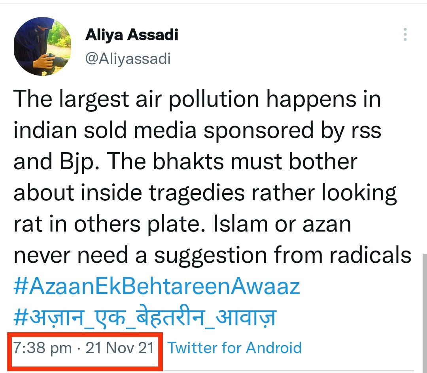This screenshot has height=373, width=427.
Task: Open the three-dot more options menu
Action: pos(405,35)
